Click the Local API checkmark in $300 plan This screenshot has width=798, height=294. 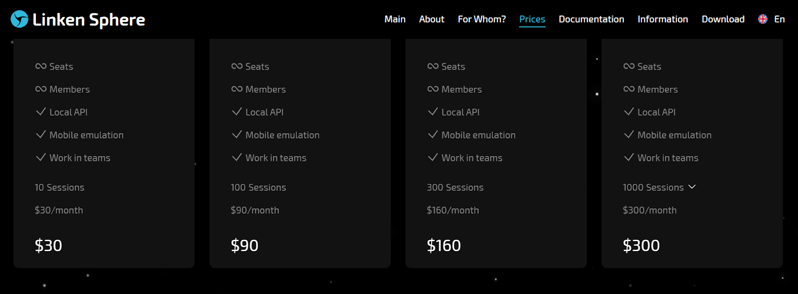[x=629, y=112]
